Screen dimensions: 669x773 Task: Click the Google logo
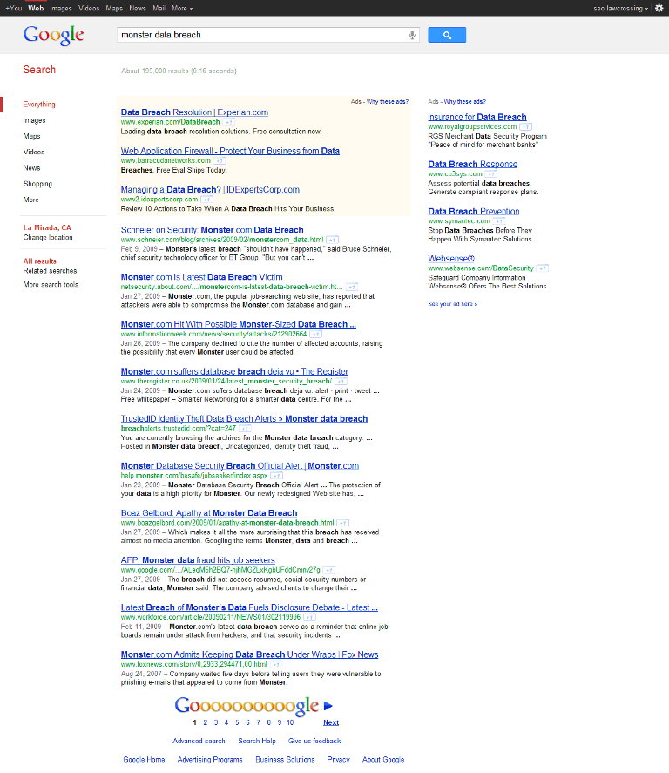53,35
